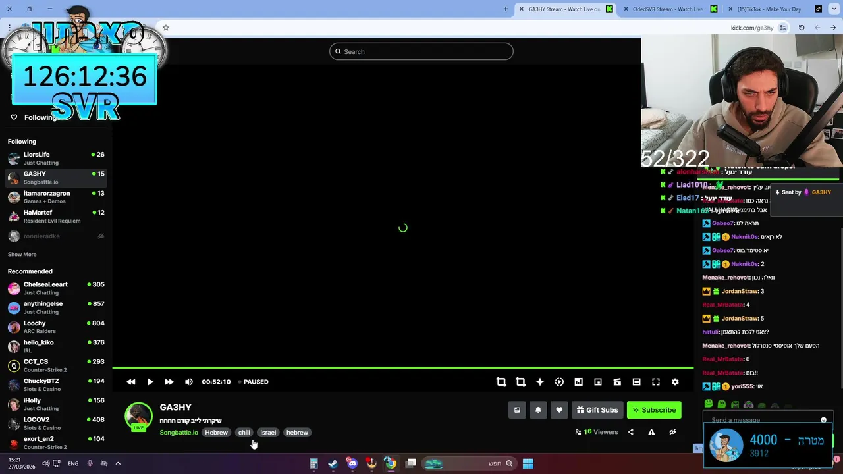
Task: Enter fullscreen in the video player
Action: point(656,382)
